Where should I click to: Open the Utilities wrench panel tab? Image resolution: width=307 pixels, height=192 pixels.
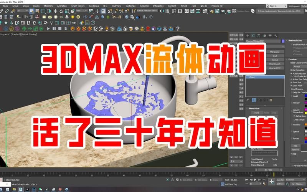276,36
